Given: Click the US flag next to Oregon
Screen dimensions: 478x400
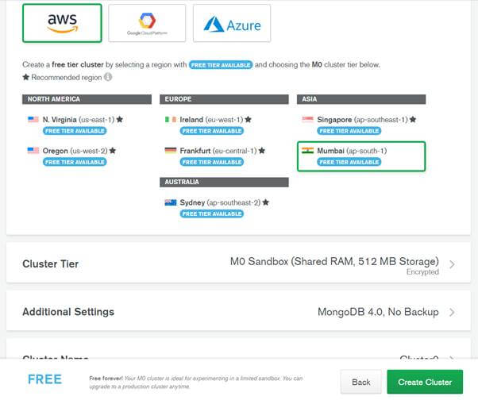Looking at the screenshot, I should point(33,151).
